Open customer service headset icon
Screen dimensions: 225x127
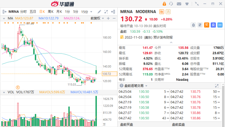171,4
